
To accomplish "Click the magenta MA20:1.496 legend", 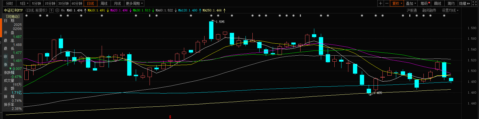I will tap(119, 10).
